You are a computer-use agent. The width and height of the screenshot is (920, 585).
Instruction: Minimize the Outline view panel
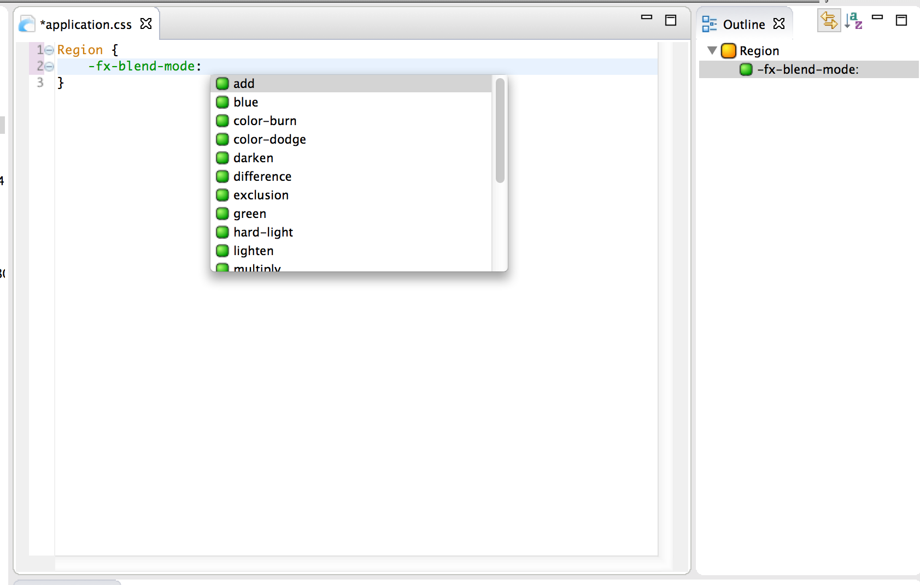click(x=877, y=18)
